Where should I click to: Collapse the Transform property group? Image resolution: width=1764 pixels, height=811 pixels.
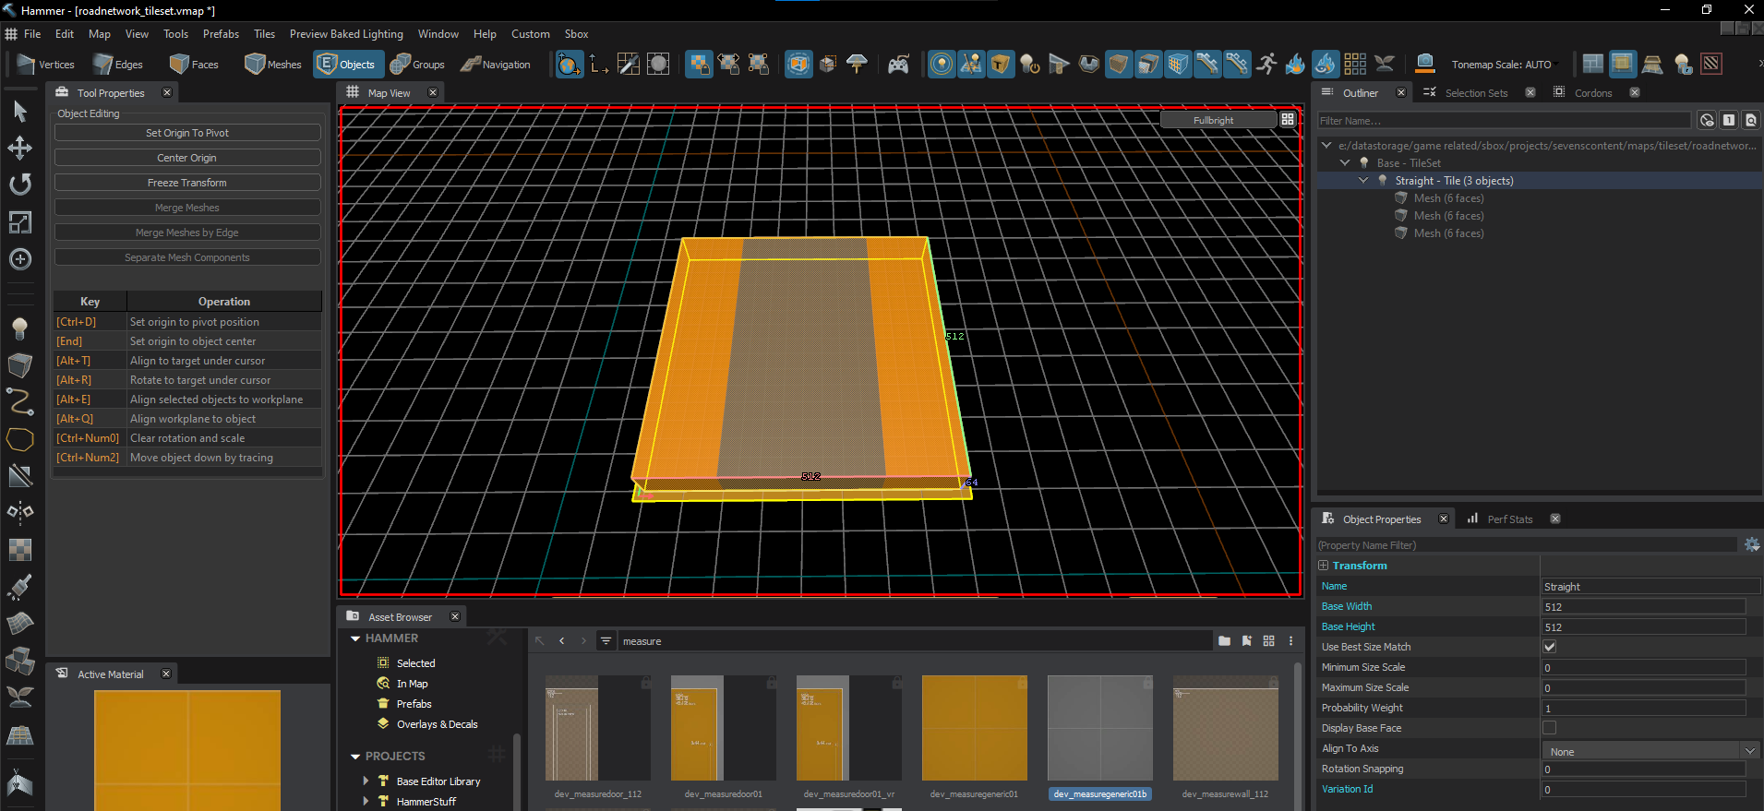click(x=1324, y=566)
